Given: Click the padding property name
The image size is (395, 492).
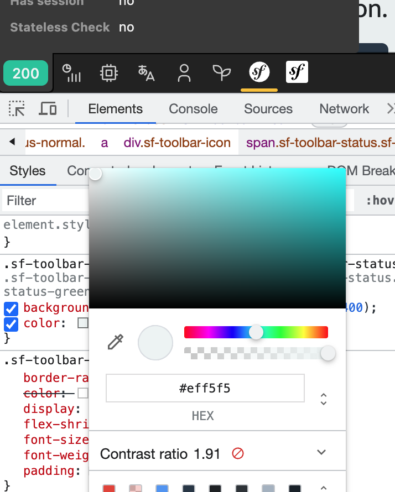Looking at the screenshot, I should coord(50,470).
